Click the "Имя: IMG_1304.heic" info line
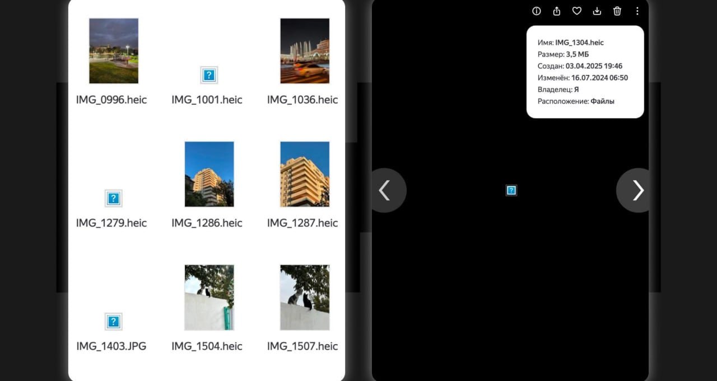The image size is (717, 381). pyautogui.click(x=571, y=43)
